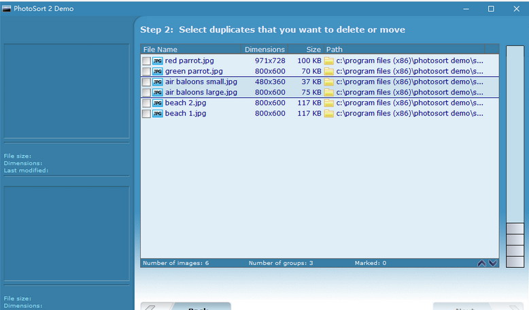Image resolution: width=529 pixels, height=310 pixels.
Task: Tick the checkbox for red parrot.jpg
Action: click(146, 61)
